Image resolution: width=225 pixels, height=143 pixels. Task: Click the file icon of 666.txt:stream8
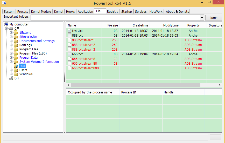(x=69, y=59)
